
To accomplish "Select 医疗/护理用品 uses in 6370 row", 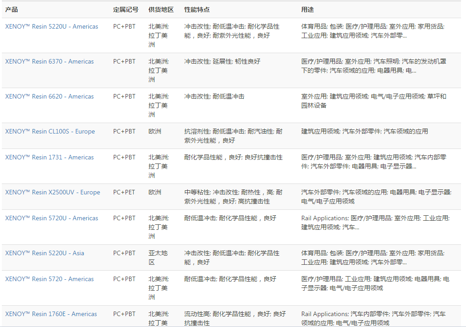I will pyautogui.click(x=374, y=66).
